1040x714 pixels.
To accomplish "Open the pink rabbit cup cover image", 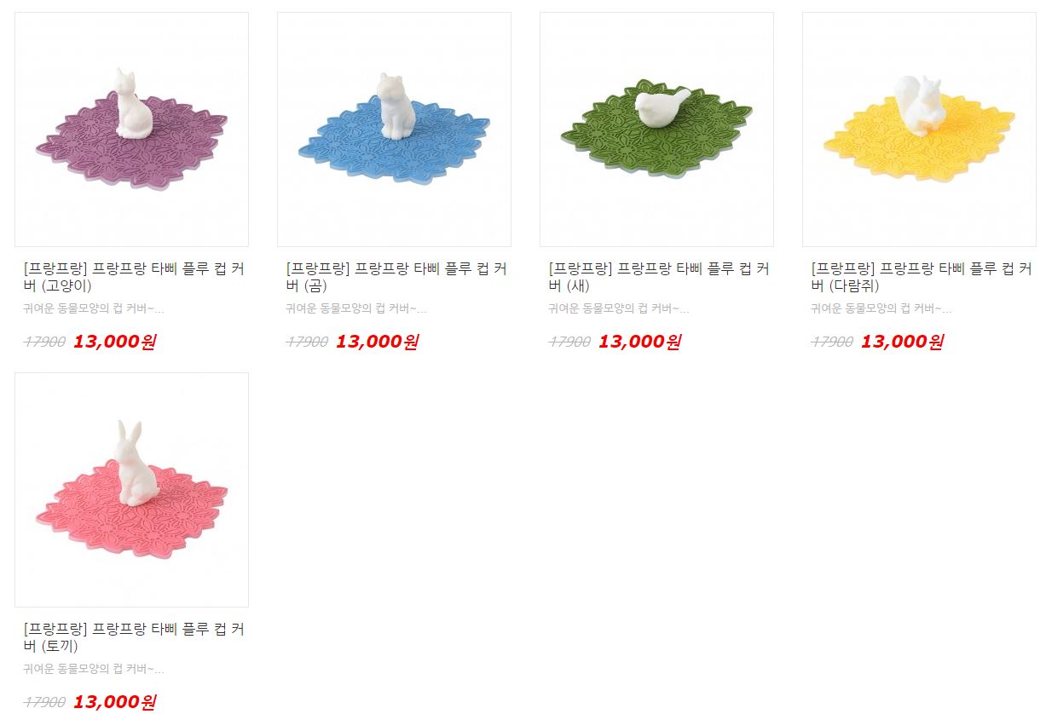I will coord(131,489).
